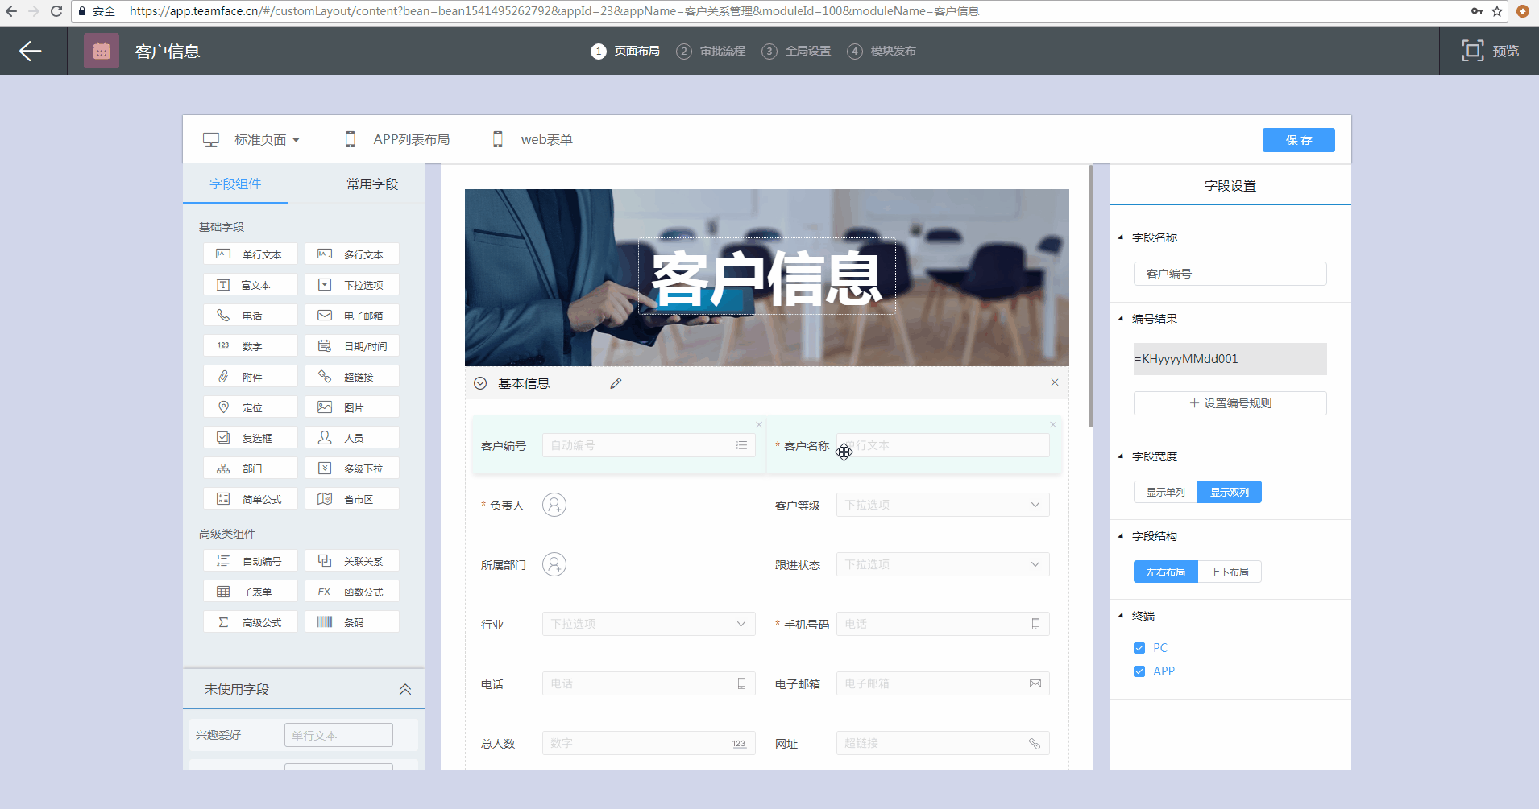This screenshot has width=1539, height=809.
Task: Toggle the APP terminal checkbox
Action: (1139, 671)
